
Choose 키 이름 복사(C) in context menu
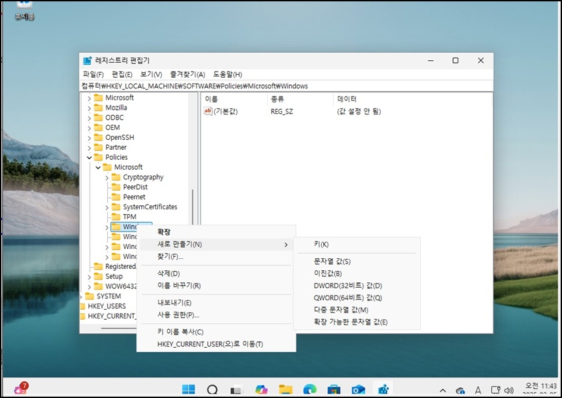pos(217,332)
